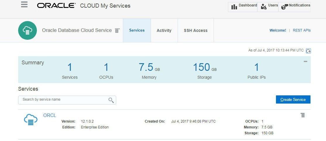The image size is (326, 141).
Task: Click the ORCL Memory value 7.5 GB
Action: (267, 127)
